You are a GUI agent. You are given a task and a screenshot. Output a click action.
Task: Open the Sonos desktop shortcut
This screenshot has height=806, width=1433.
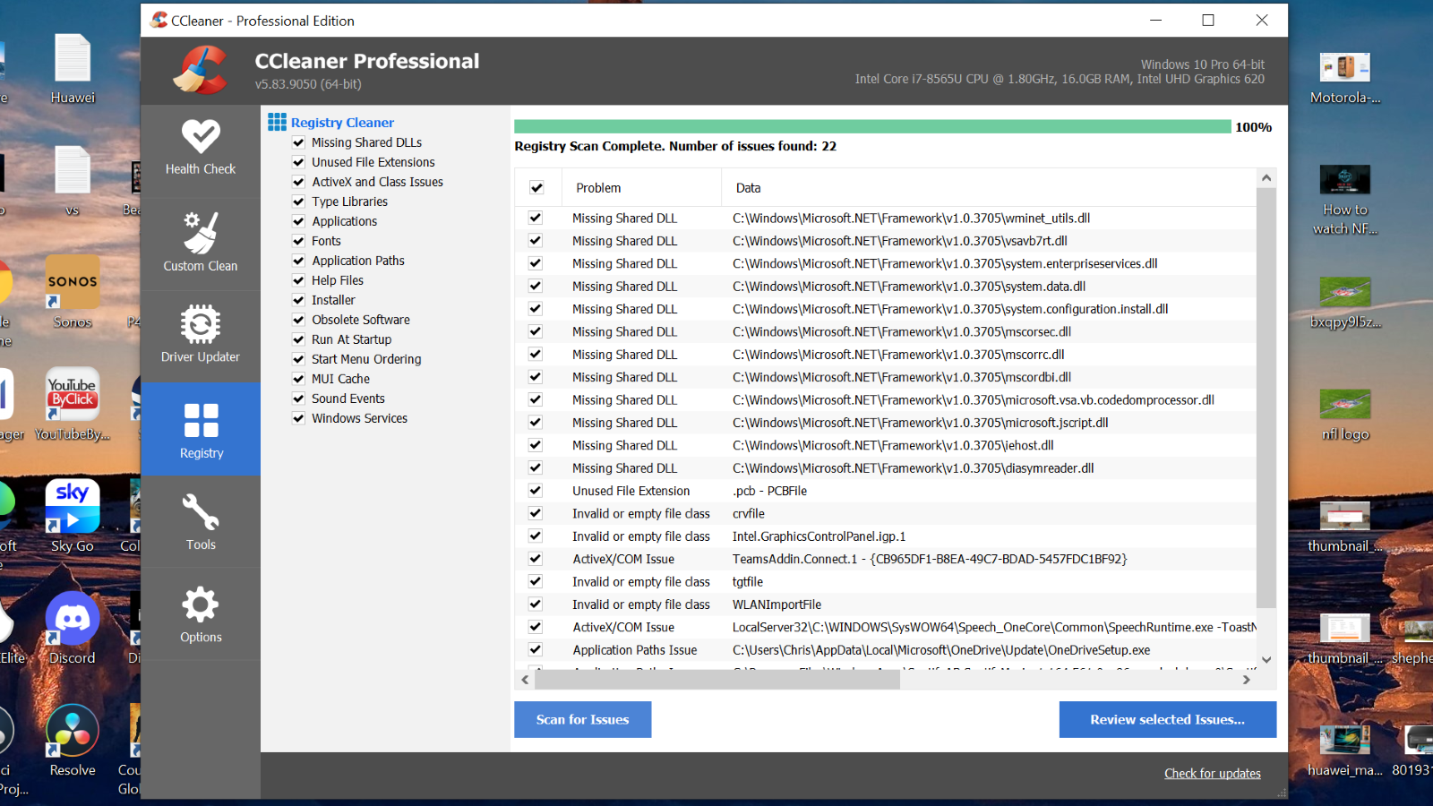pos(73,293)
